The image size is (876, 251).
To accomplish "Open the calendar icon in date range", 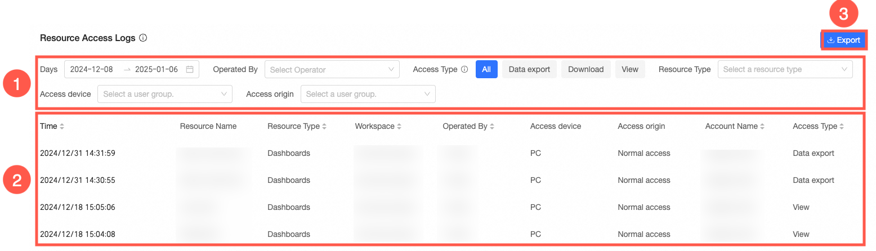I will [190, 69].
